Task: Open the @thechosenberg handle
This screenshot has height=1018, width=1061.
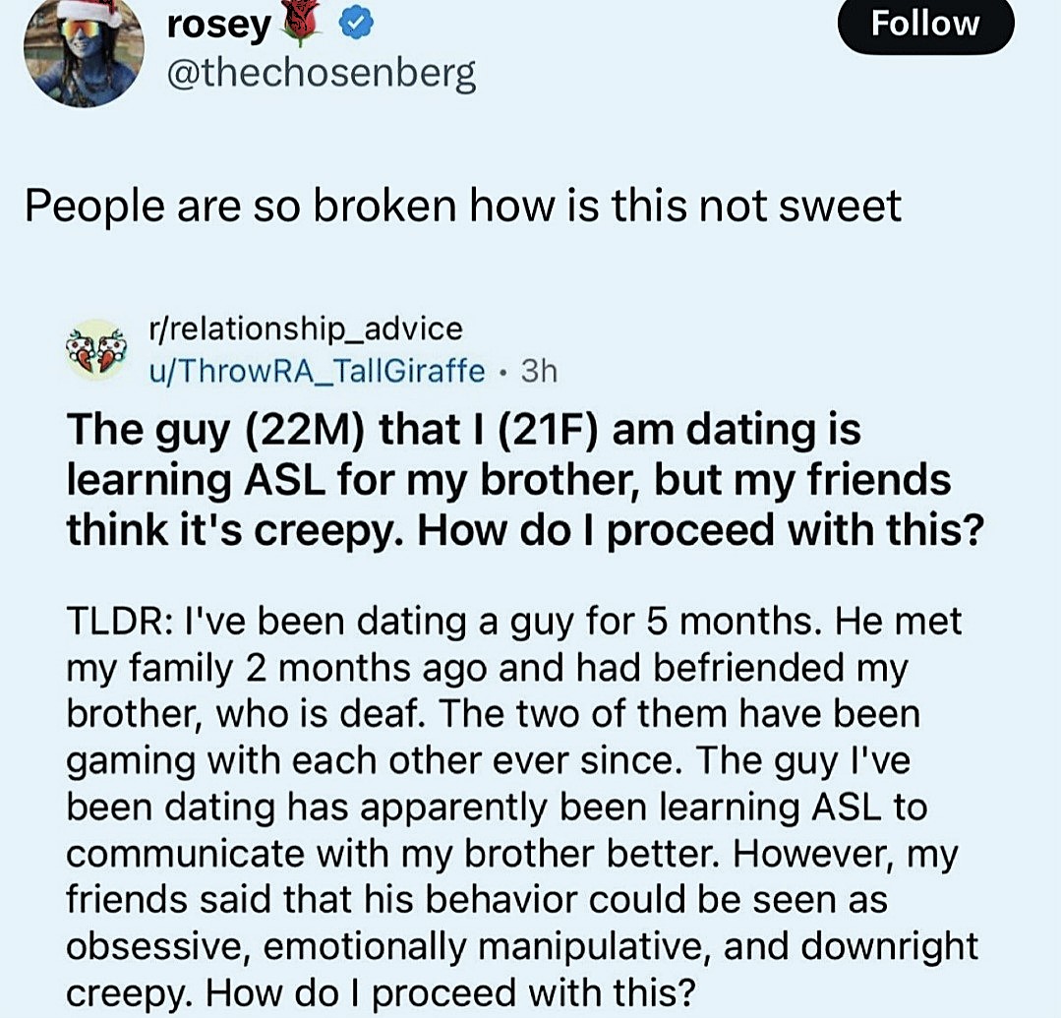Action: [321, 74]
